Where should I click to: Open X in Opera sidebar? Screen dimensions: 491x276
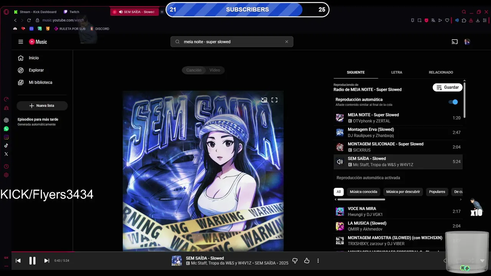(x=6, y=154)
